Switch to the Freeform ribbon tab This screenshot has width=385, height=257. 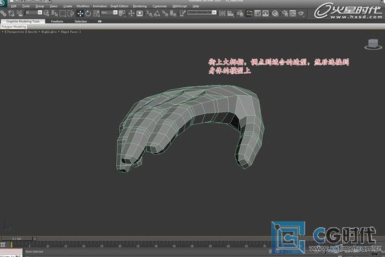point(57,21)
